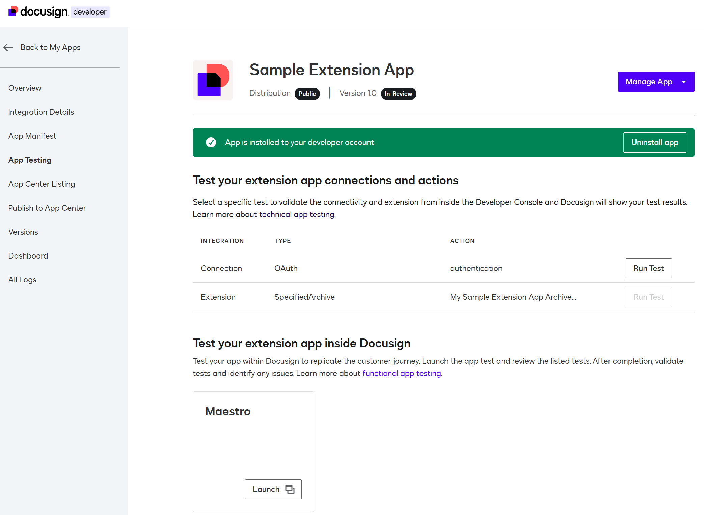Image resolution: width=704 pixels, height=515 pixels.
Task: Click the In-Review version status badge
Action: pyautogui.click(x=398, y=93)
